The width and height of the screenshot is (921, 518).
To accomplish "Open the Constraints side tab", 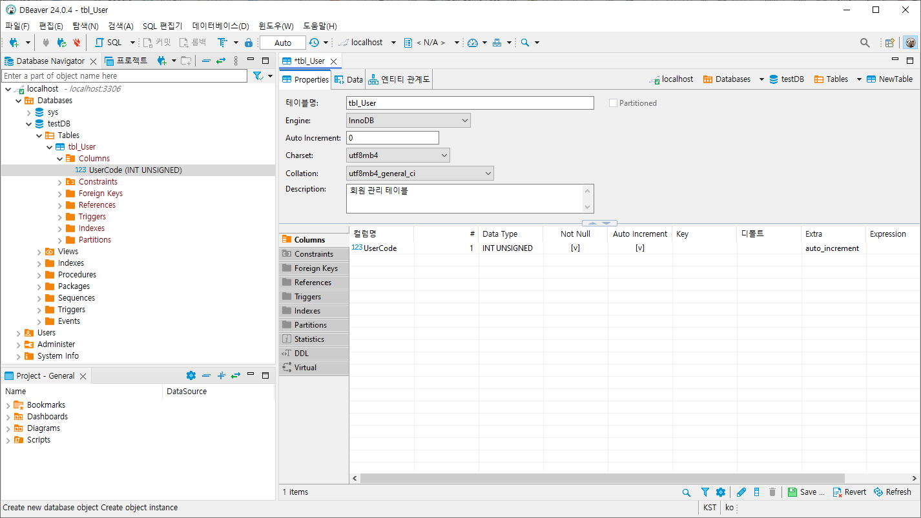I will [x=314, y=254].
